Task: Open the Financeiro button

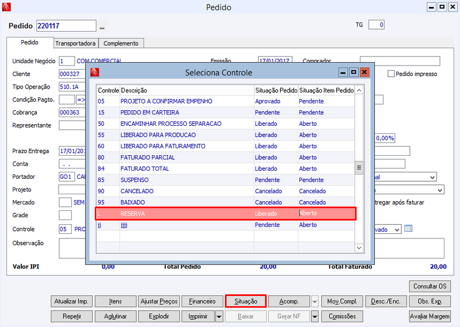Action: click(x=202, y=301)
